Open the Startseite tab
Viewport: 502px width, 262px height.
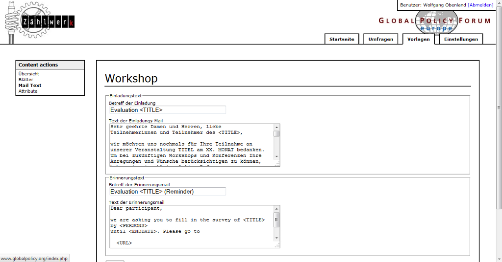(342, 39)
